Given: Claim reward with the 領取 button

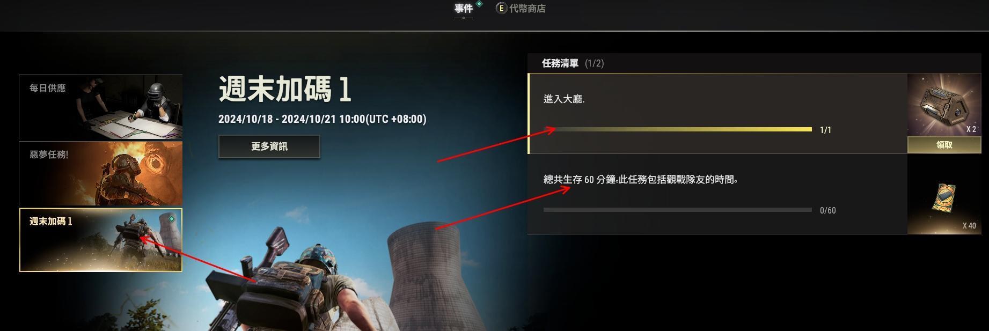Looking at the screenshot, I should coord(944,145).
